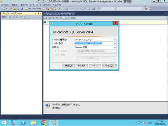Click the ヘルプ button in dialog
This screenshot has height=126, width=168.
click(95, 66)
